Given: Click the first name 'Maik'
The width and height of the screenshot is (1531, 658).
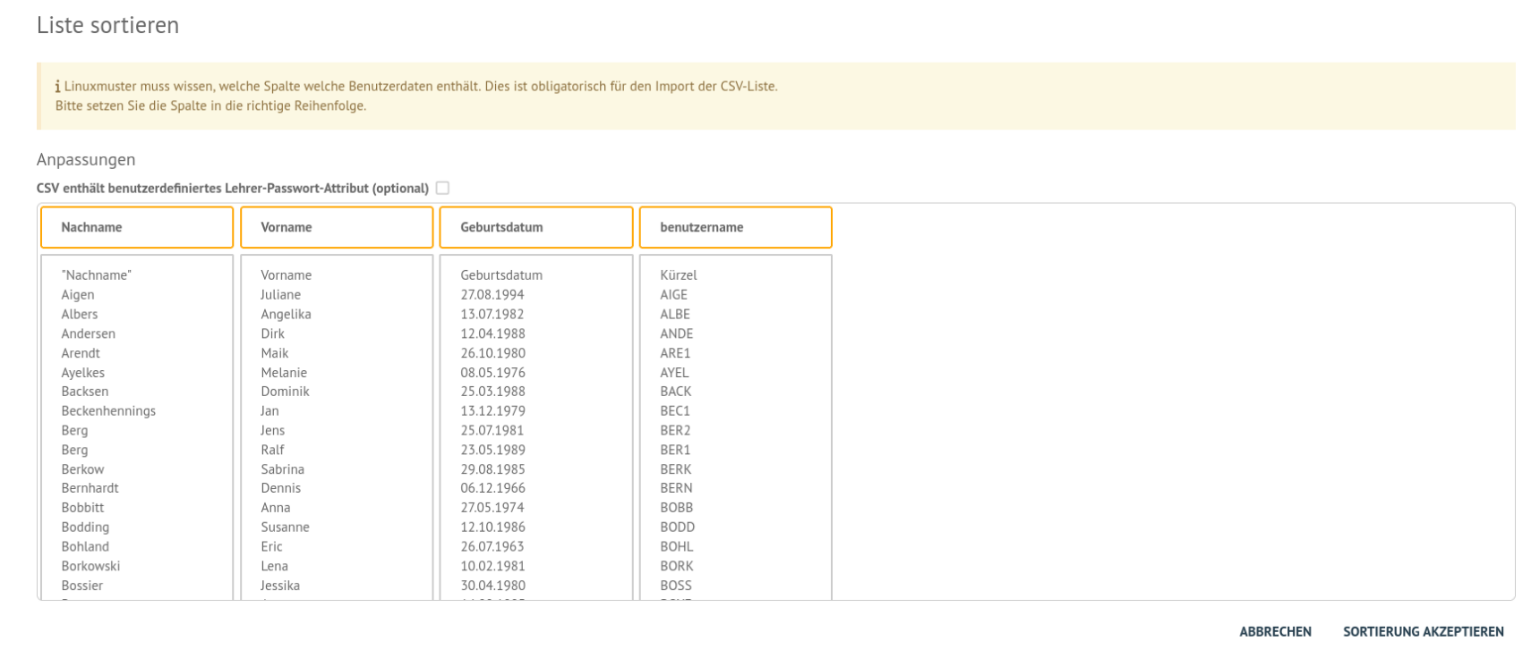Looking at the screenshot, I should 275,353.
